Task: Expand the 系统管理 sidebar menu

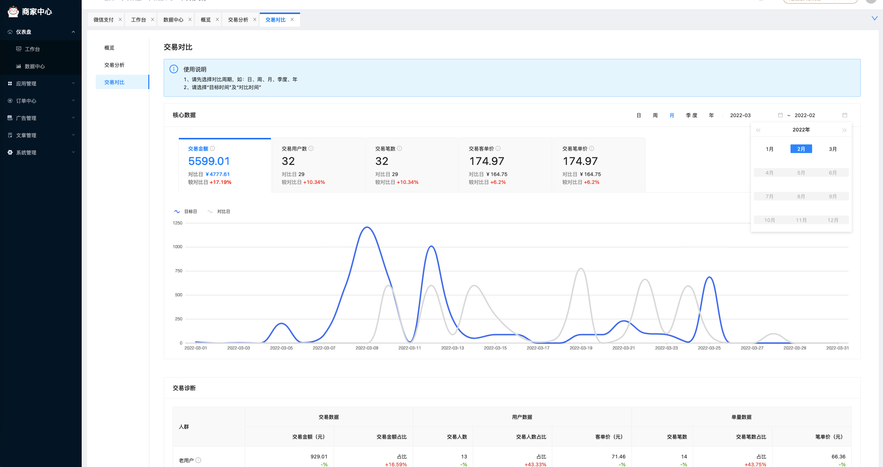Action: pos(41,153)
